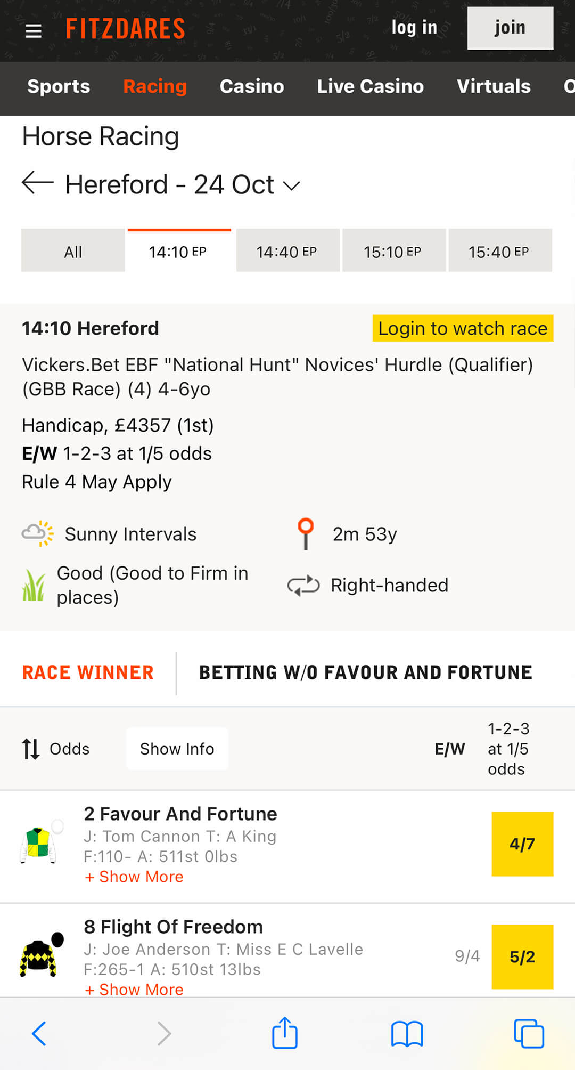Select the 5/2 odds for Flight Of Freedom
The height and width of the screenshot is (1070, 575).
522,957
